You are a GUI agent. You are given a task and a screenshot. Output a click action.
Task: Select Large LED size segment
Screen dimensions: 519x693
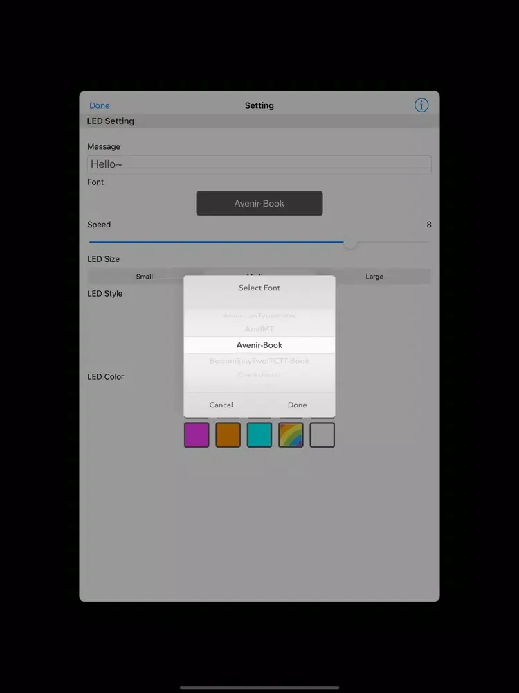coord(374,277)
